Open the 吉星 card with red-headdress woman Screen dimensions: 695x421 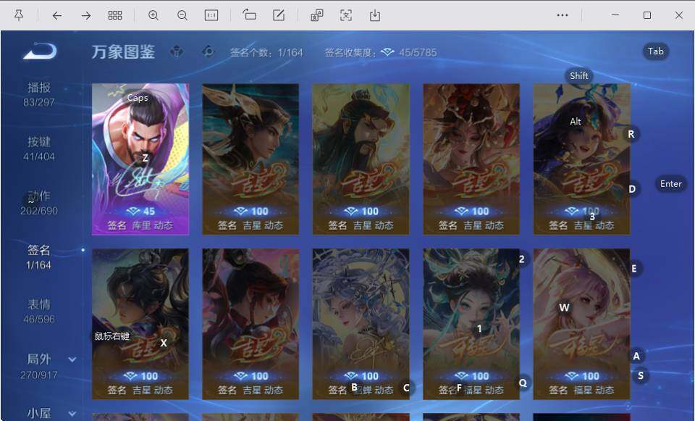pyautogui.click(x=471, y=159)
